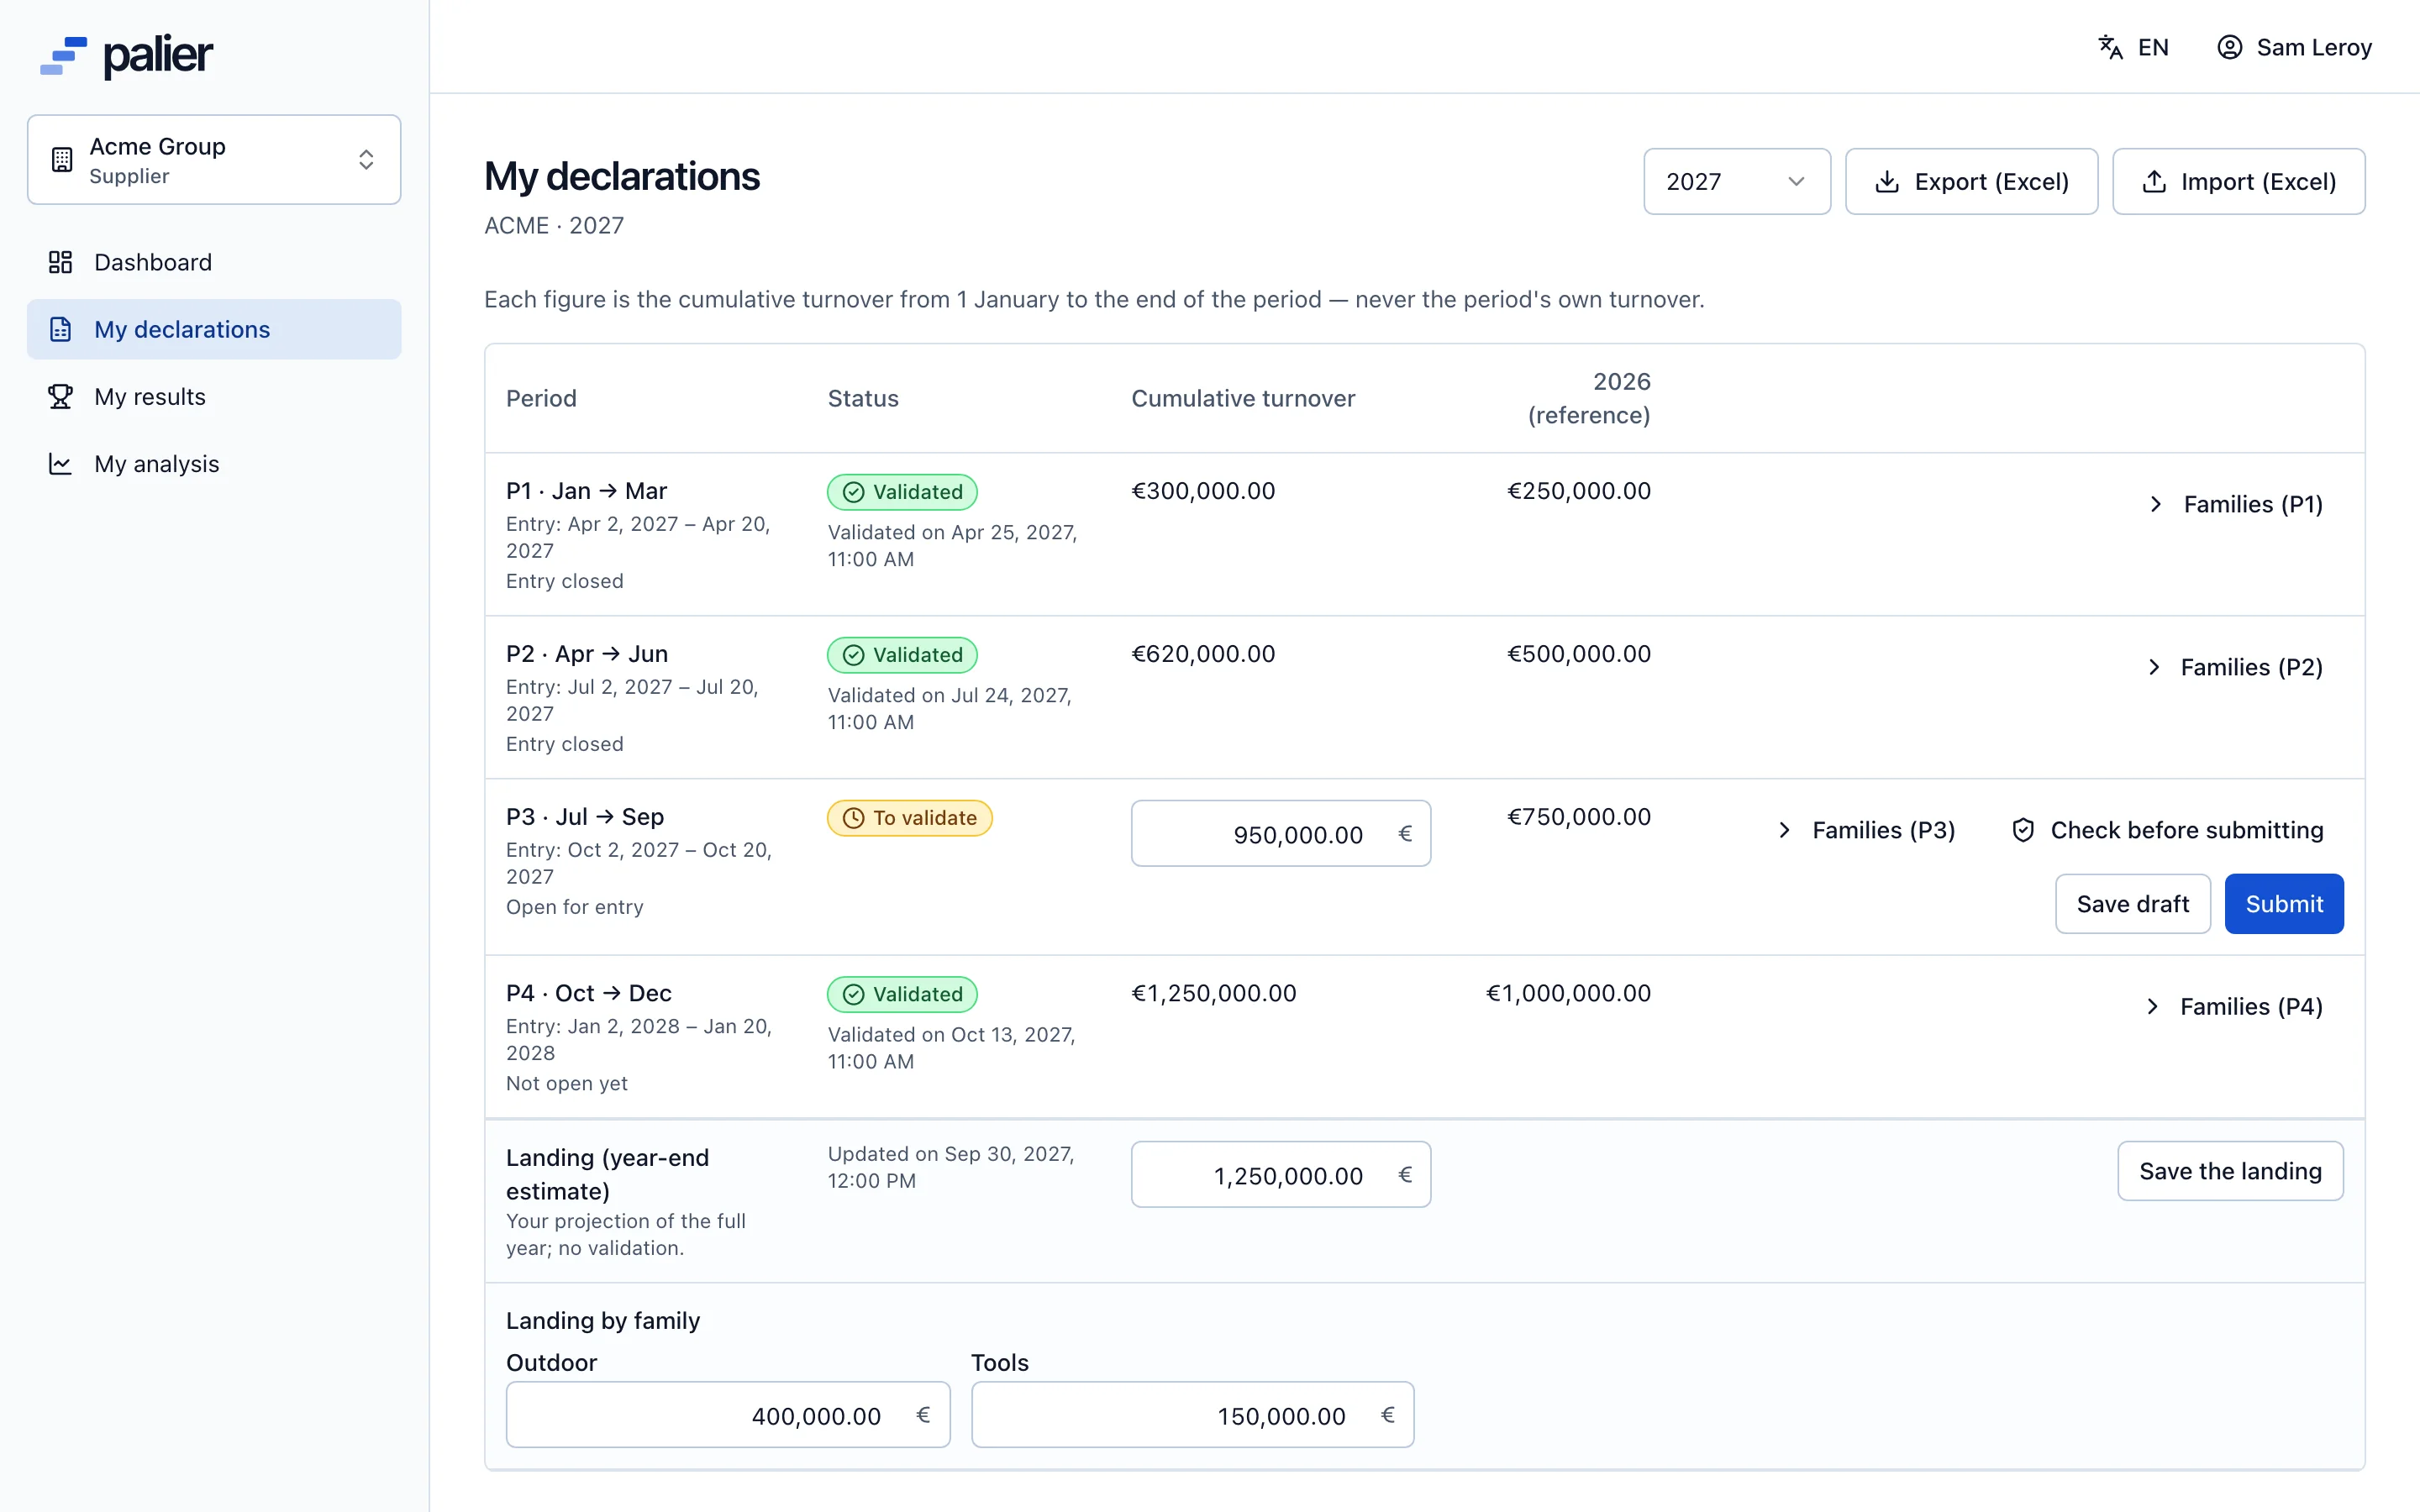Click the download icon in Export (Excel)
Image resolution: width=2420 pixels, height=1512 pixels.
pyautogui.click(x=1886, y=181)
